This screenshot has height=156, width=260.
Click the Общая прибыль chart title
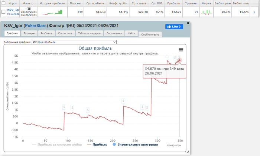tap(95, 48)
